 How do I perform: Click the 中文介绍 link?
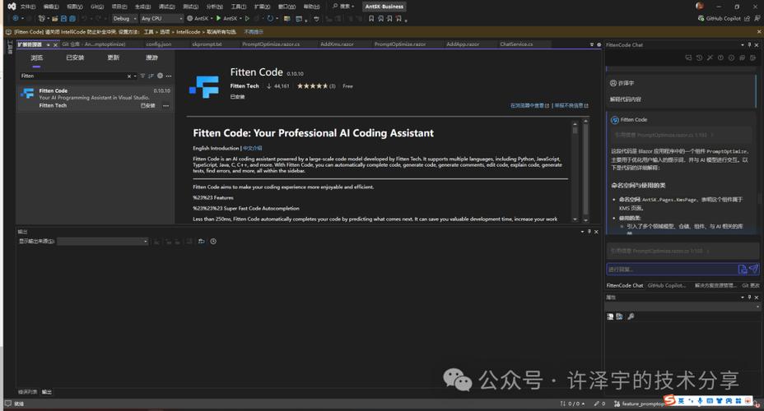point(253,148)
